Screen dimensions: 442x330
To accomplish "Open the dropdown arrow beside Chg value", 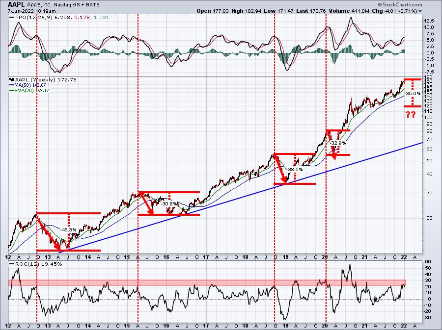I will [x=420, y=11].
